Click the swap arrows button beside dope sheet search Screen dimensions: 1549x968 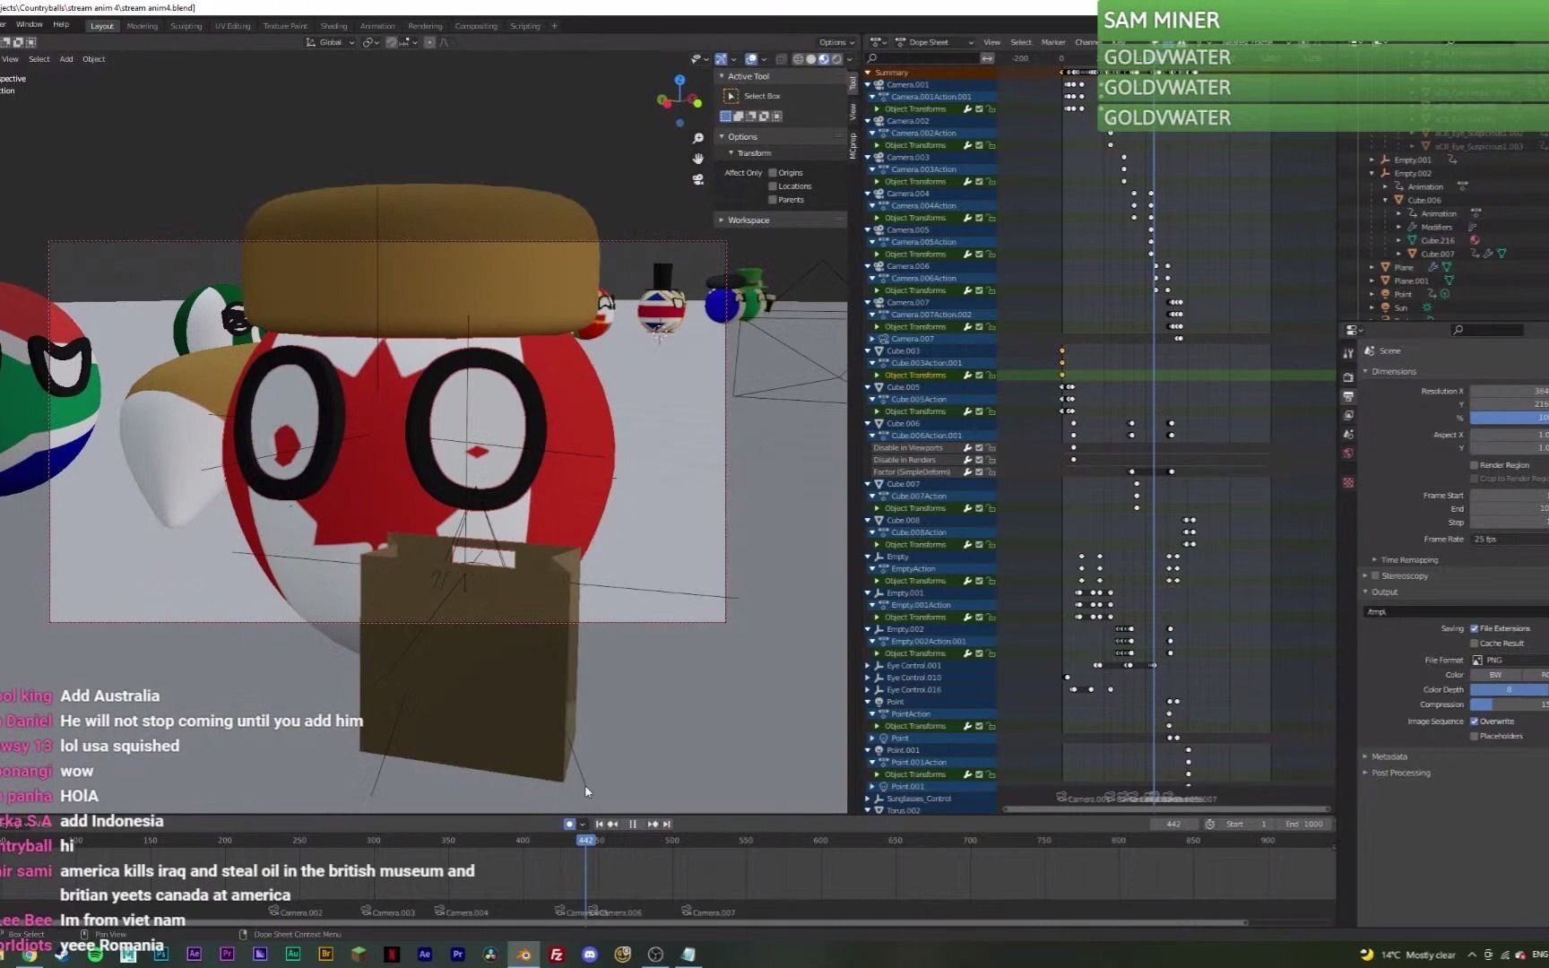pos(987,58)
